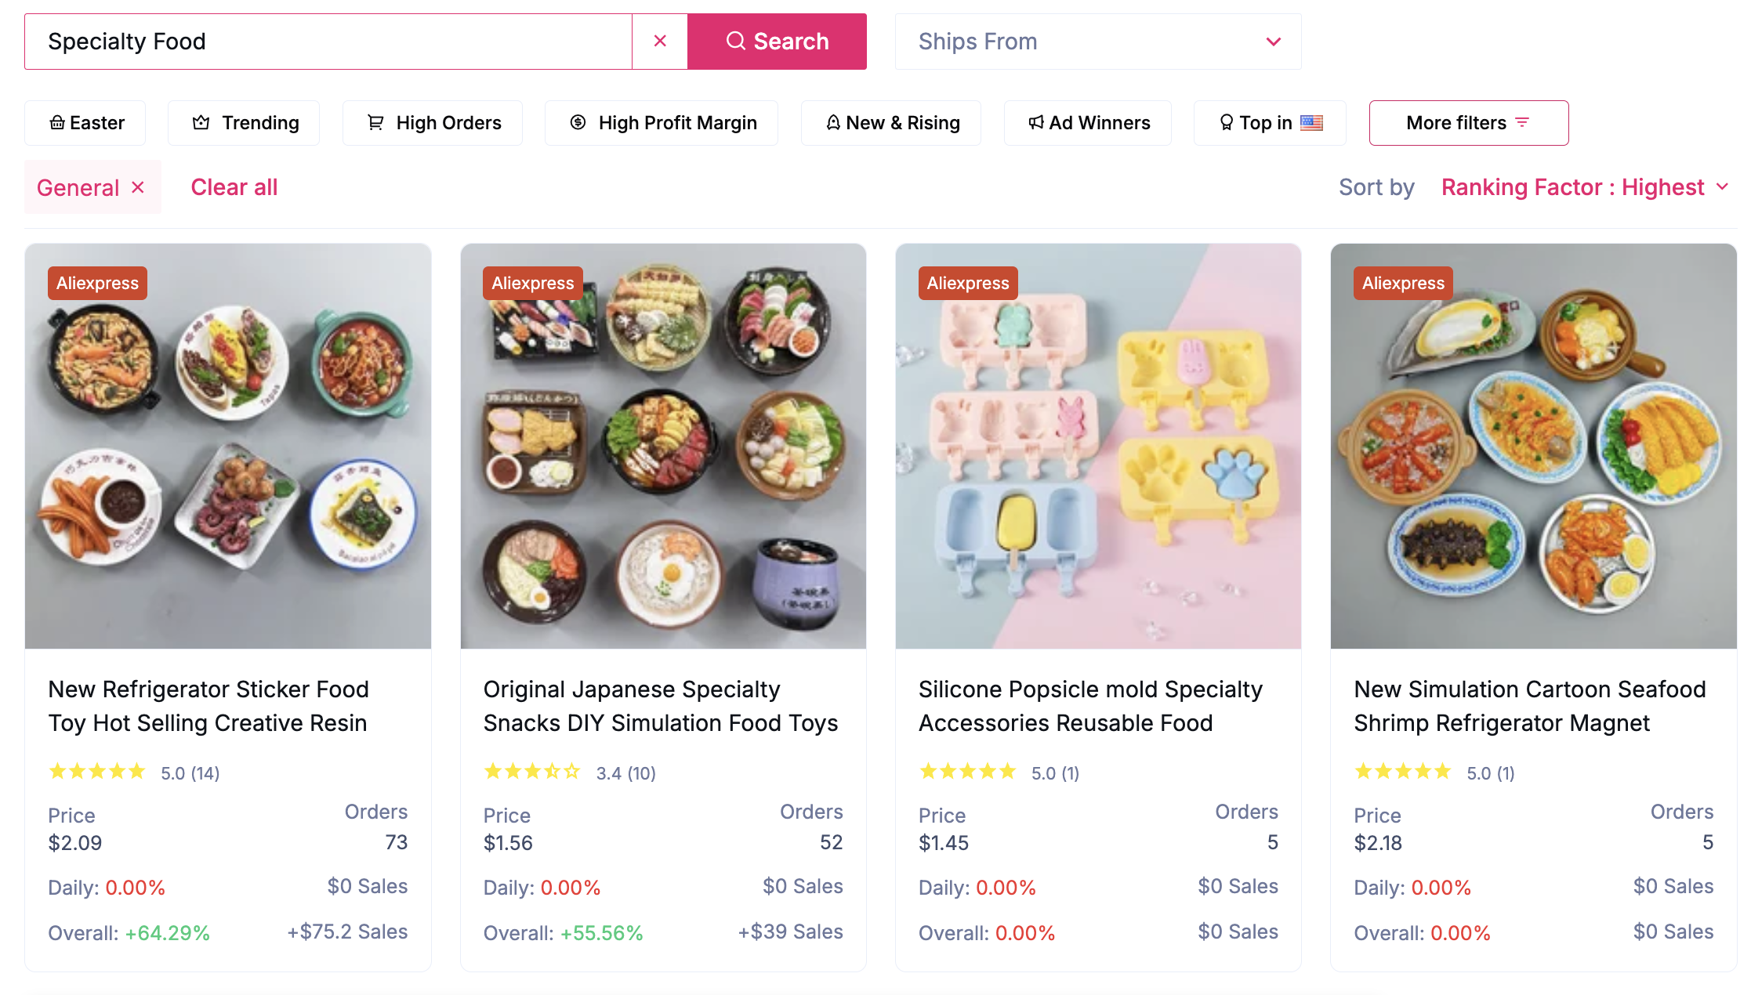Screen dimensions: 1751x995
Task: Click the High Profit Margin dollar icon
Action: coord(578,122)
